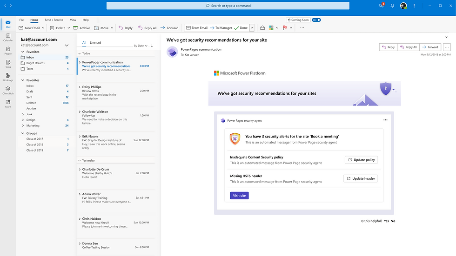Open the Send / Receive ribbon tab

54,20
